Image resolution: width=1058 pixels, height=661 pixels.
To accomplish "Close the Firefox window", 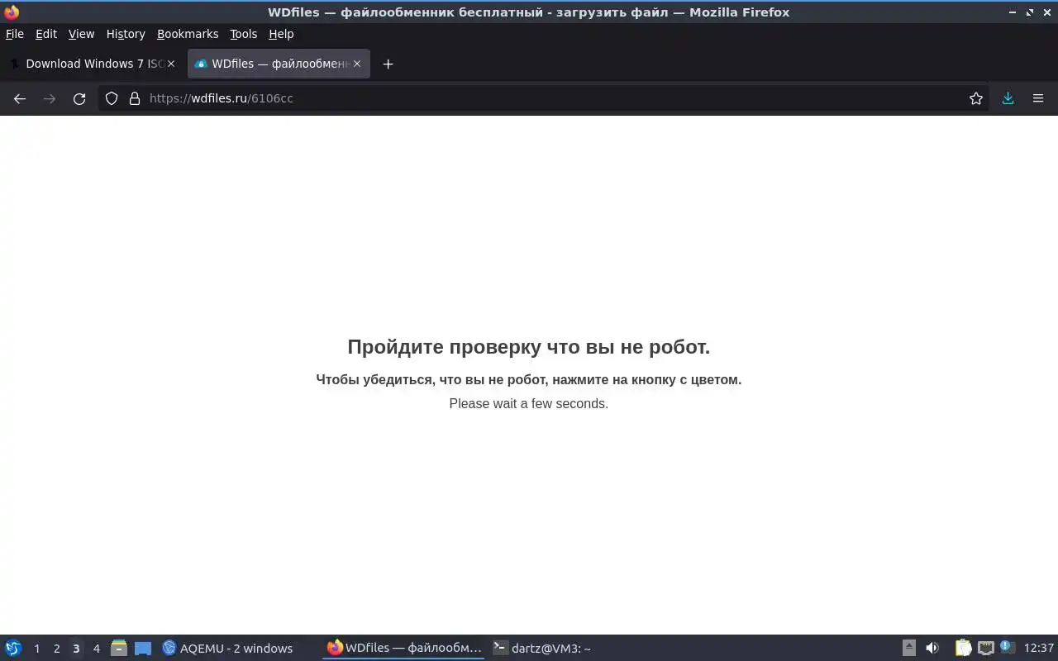I will (x=1046, y=12).
